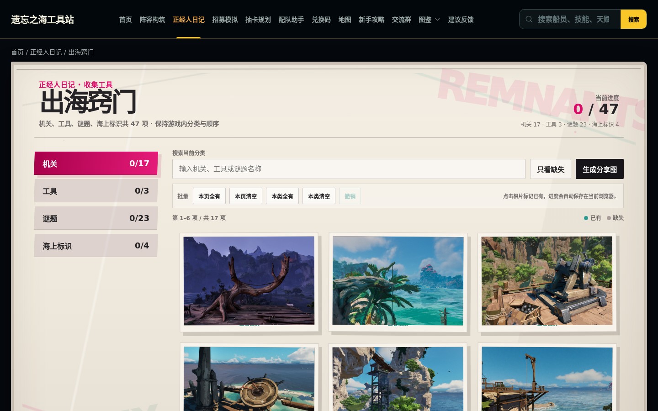Click the 正经人日记・收集工具 subtitle
The height and width of the screenshot is (411, 658).
pyautogui.click(x=76, y=84)
